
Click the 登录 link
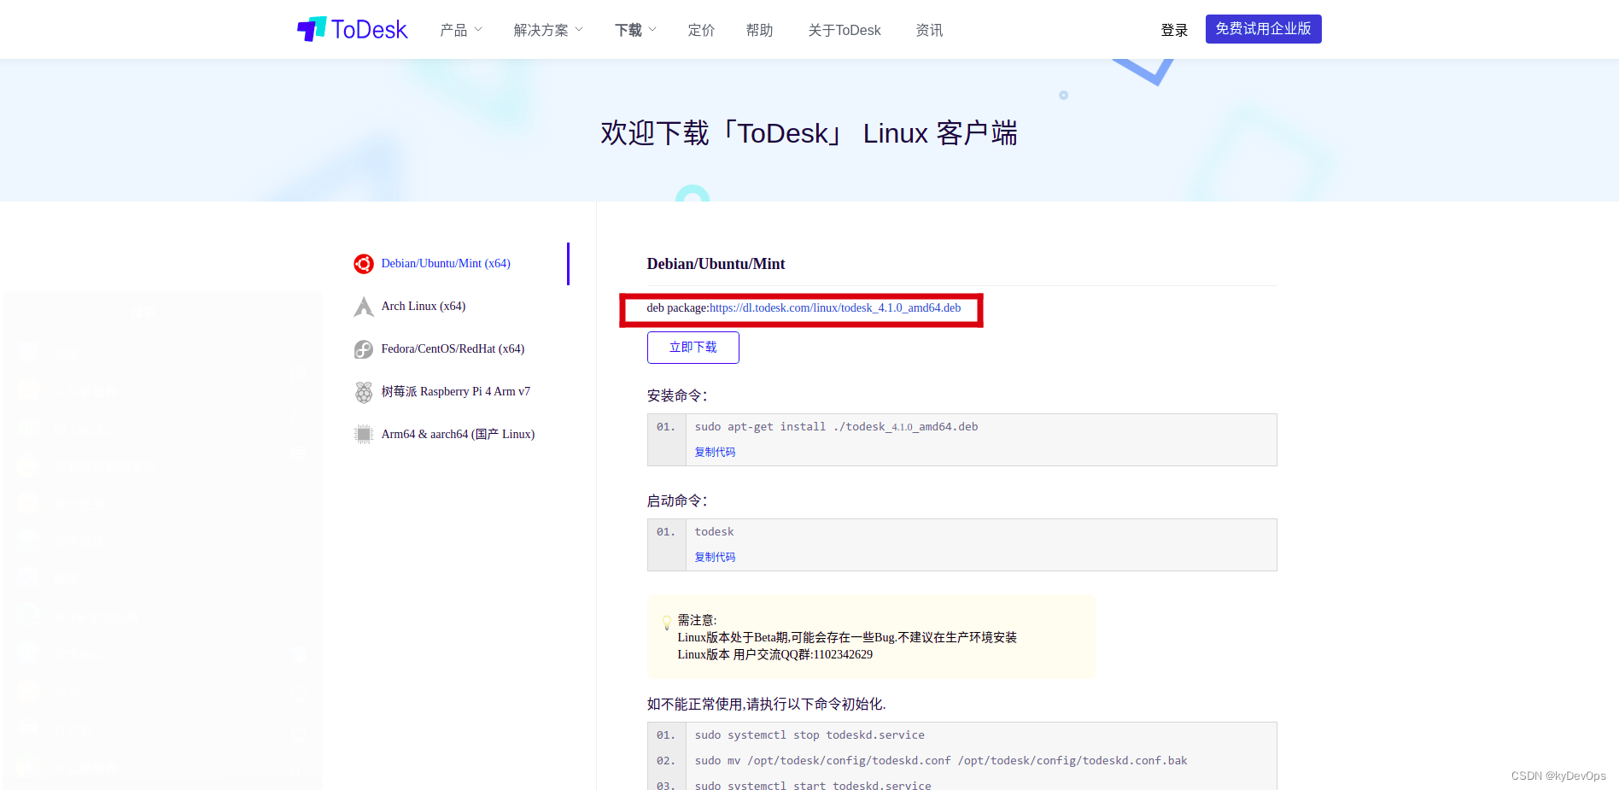(1174, 30)
